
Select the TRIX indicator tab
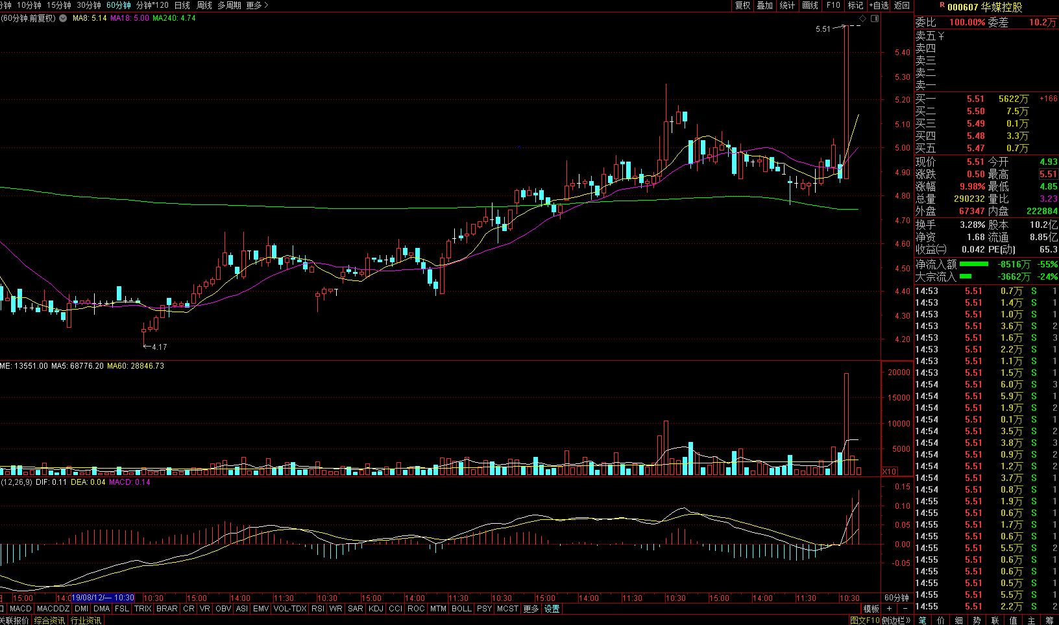143,609
